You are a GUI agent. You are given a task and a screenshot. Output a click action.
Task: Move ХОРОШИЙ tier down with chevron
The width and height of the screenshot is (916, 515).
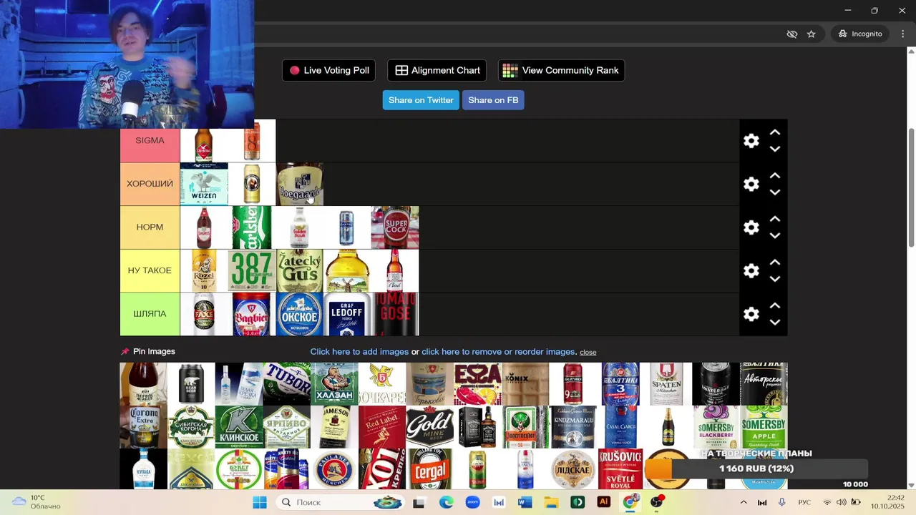pyautogui.click(x=774, y=192)
